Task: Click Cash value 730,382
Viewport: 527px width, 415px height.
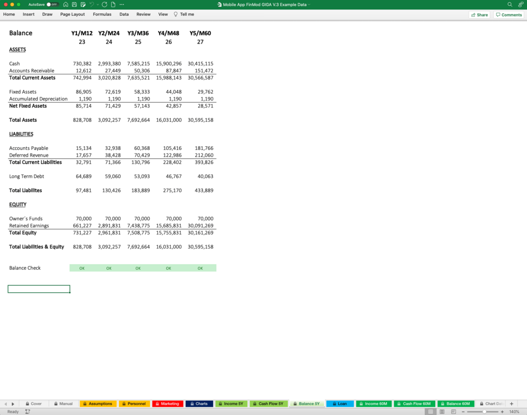Action: coord(82,63)
